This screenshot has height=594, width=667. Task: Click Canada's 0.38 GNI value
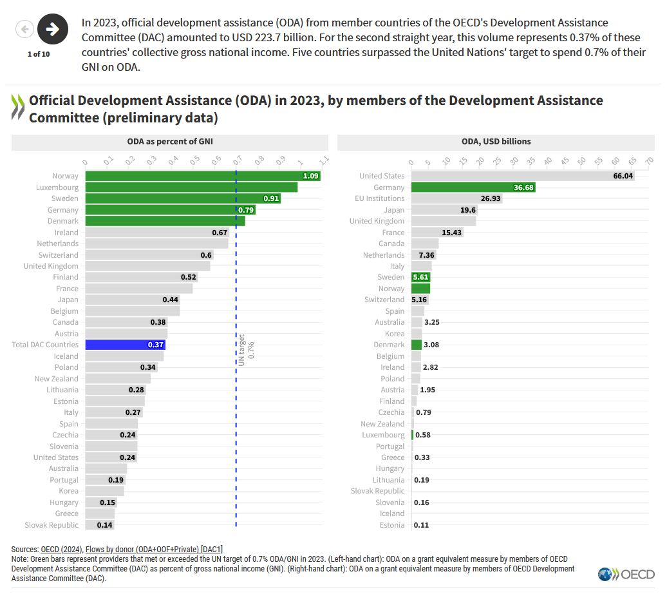[158, 322]
